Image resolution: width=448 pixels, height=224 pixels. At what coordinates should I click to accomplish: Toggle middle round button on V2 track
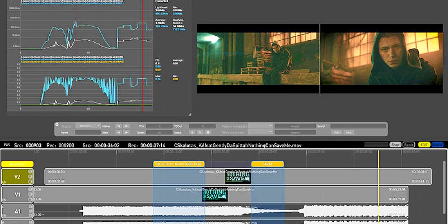click(x=30, y=176)
